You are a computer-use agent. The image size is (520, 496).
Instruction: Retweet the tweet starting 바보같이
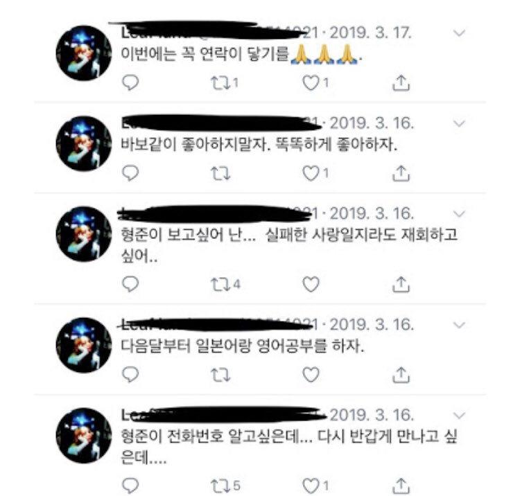(221, 173)
